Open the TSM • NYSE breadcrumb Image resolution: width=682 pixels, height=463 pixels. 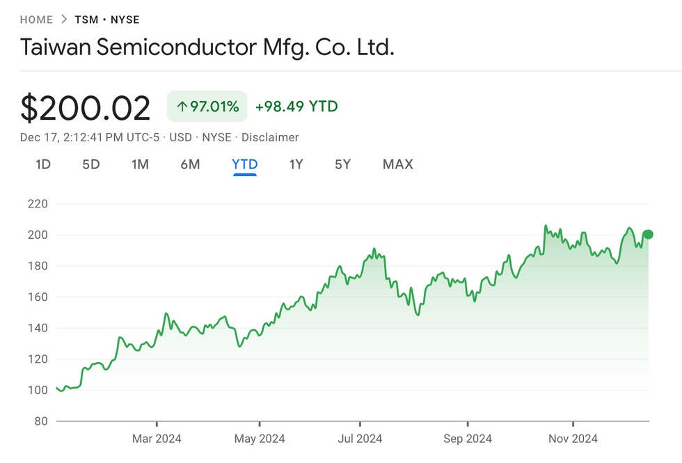coord(107,19)
